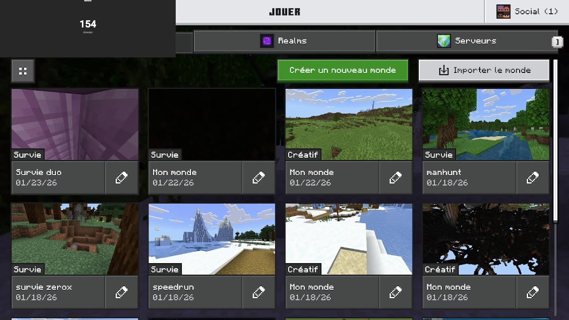569x320 pixels.
Task: Click Créer un nouveau monde
Action: coord(343,70)
